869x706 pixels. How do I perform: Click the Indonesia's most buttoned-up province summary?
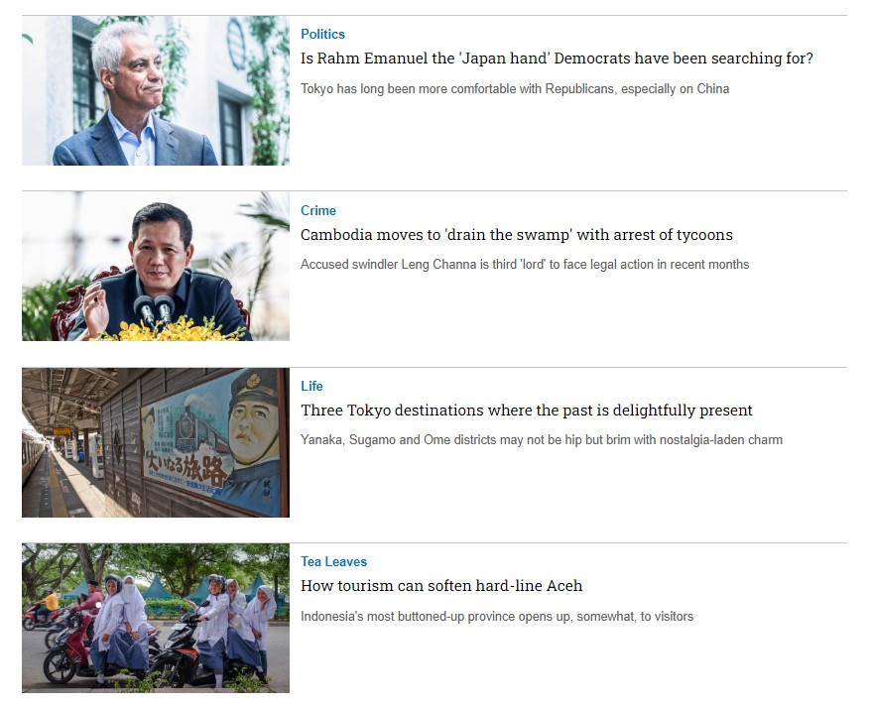497,616
